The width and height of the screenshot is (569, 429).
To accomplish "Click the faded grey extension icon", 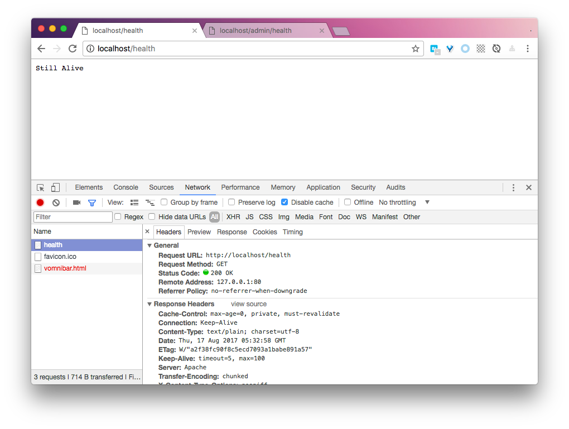I will tap(512, 49).
